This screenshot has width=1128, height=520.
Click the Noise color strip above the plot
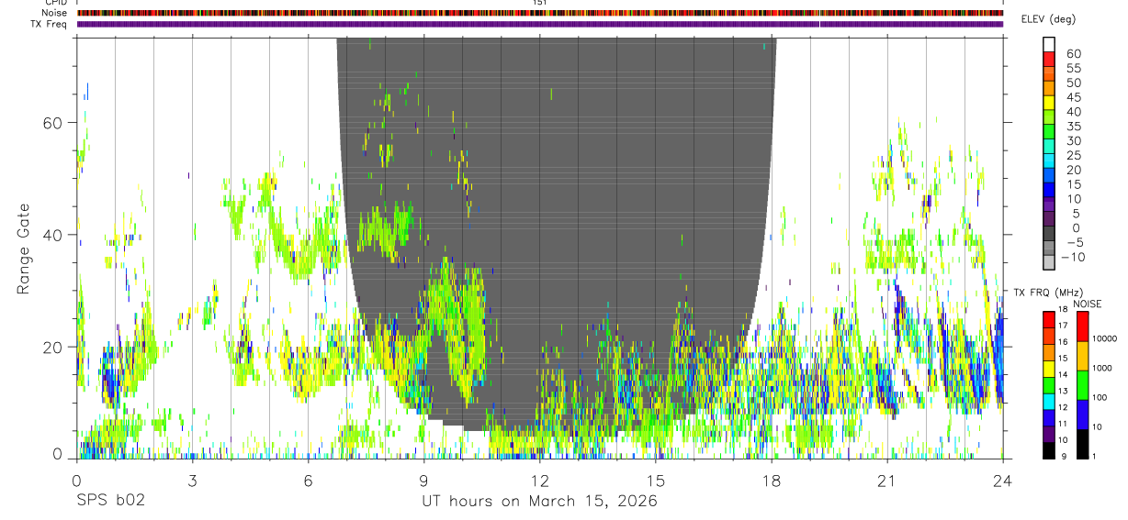coord(540,13)
